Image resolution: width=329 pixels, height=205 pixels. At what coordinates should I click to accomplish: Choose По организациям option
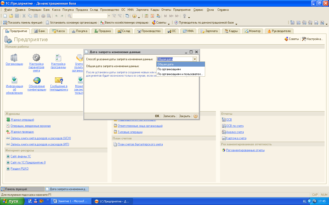pyautogui.click(x=181, y=69)
